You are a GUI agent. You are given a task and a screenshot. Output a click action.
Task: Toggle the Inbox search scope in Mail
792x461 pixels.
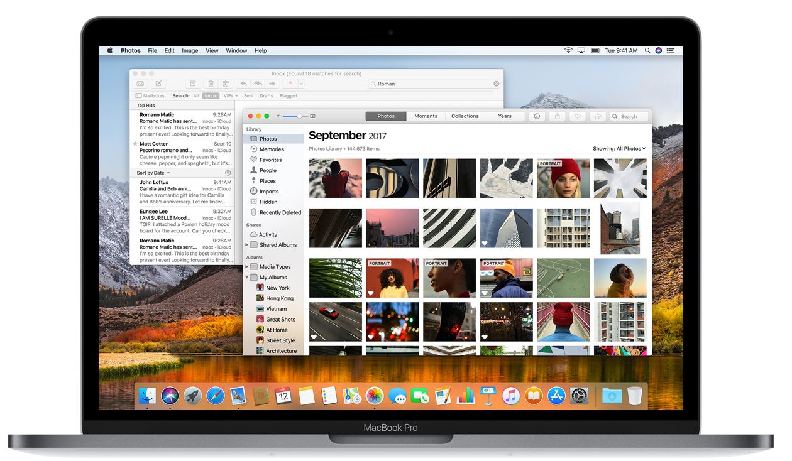211,96
